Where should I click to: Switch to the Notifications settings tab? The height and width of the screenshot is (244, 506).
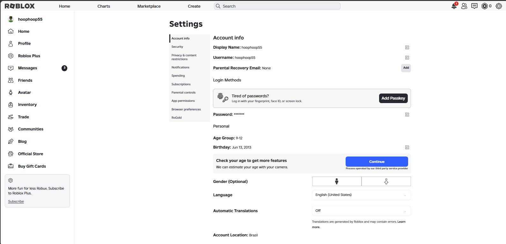point(190,67)
